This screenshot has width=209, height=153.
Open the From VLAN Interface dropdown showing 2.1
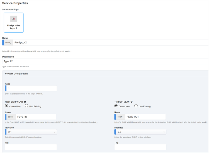pyautogui.click(x=31, y=132)
